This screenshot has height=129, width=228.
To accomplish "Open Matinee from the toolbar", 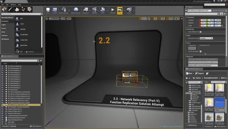I will coord(94,10).
